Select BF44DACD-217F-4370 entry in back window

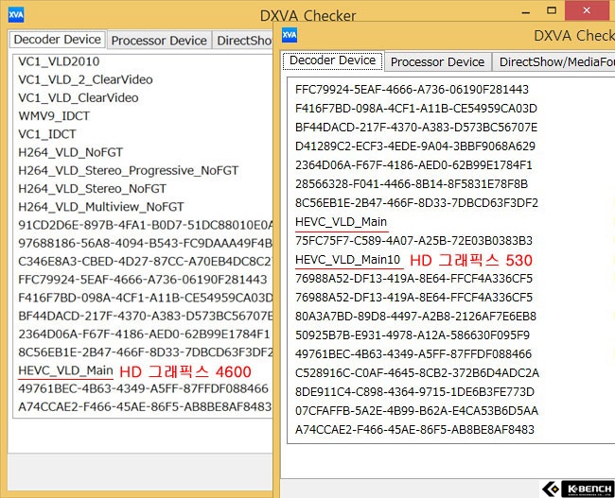coord(146,316)
